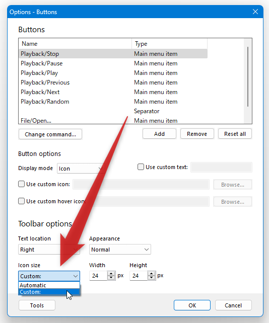Open the Display mode dropdown
This screenshot has height=323, width=269.
(x=81, y=169)
